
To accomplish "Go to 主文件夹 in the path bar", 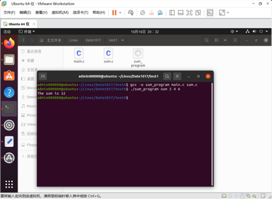I will point(51,40).
